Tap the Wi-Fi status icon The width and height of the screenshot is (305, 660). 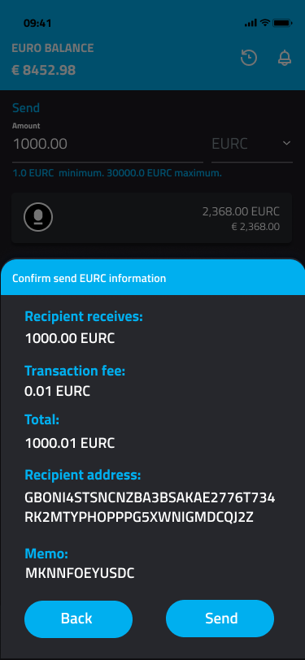[265, 23]
